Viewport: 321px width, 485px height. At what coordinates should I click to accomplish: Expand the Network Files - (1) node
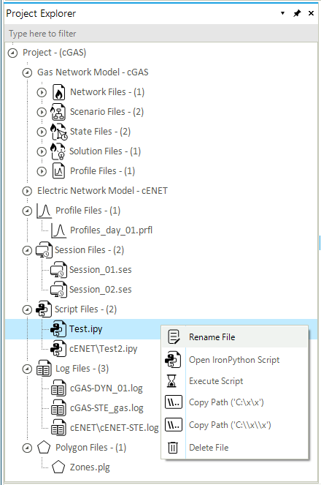[x=42, y=92]
